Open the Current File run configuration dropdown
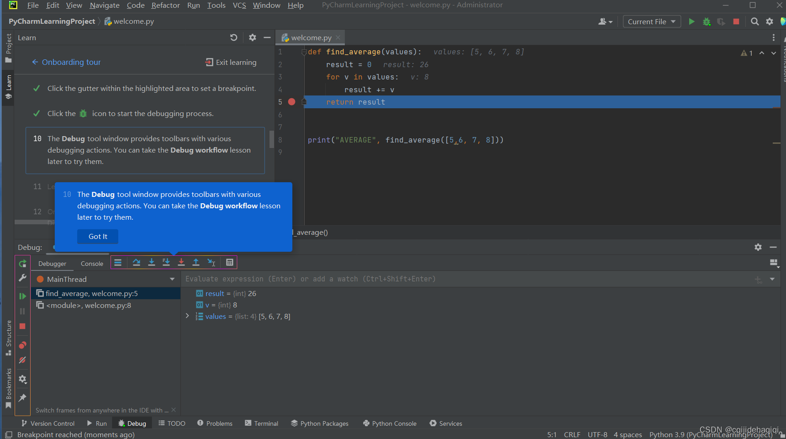 (652, 21)
